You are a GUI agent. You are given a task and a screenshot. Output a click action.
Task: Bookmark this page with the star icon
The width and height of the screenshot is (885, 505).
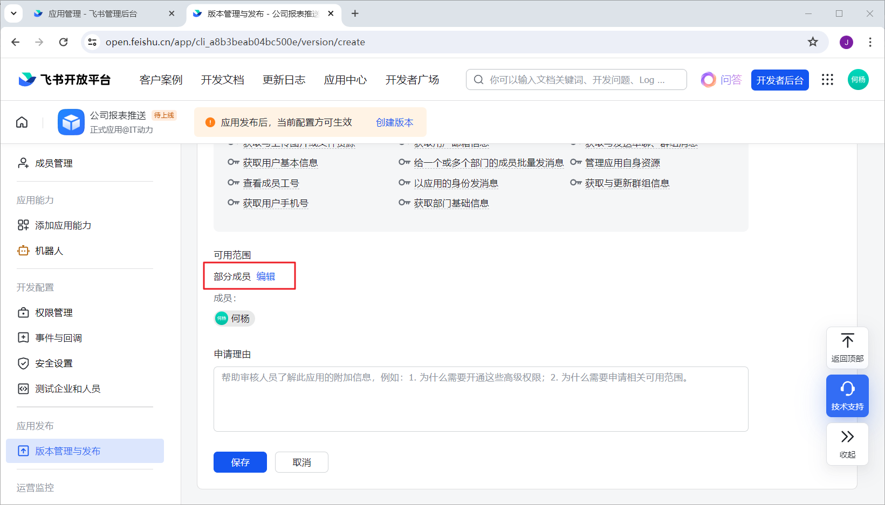813,42
